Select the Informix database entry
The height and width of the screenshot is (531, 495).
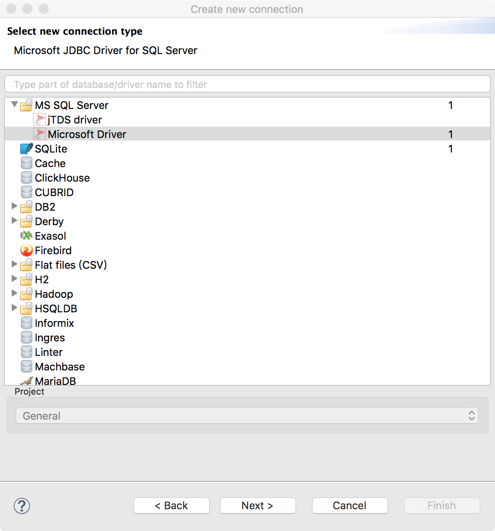pyautogui.click(x=54, y=323)
